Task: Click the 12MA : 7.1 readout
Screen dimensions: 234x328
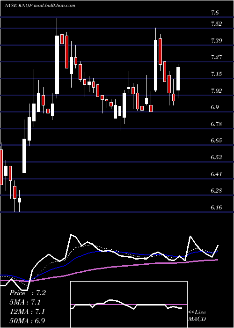Action: [26, 311]
